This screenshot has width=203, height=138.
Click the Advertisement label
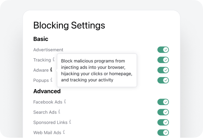point(48,50)
